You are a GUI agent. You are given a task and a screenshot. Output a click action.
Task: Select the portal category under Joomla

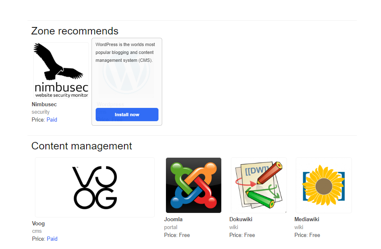click(171, 227)
